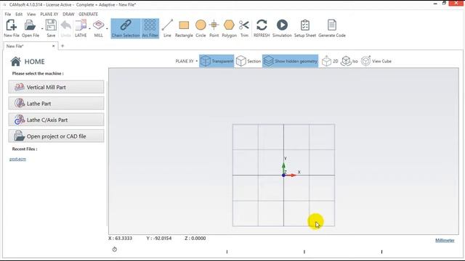Open the recent file post.ecm

click(x=17, y=159)
